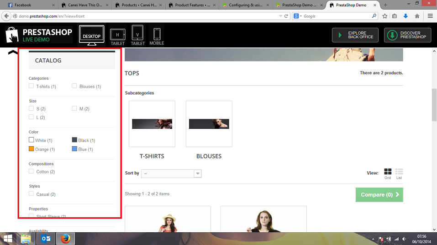437x245 pixels.
Task: Open the search engine selector dropdown
Action: pyautogui.click(x=298, y=16)
